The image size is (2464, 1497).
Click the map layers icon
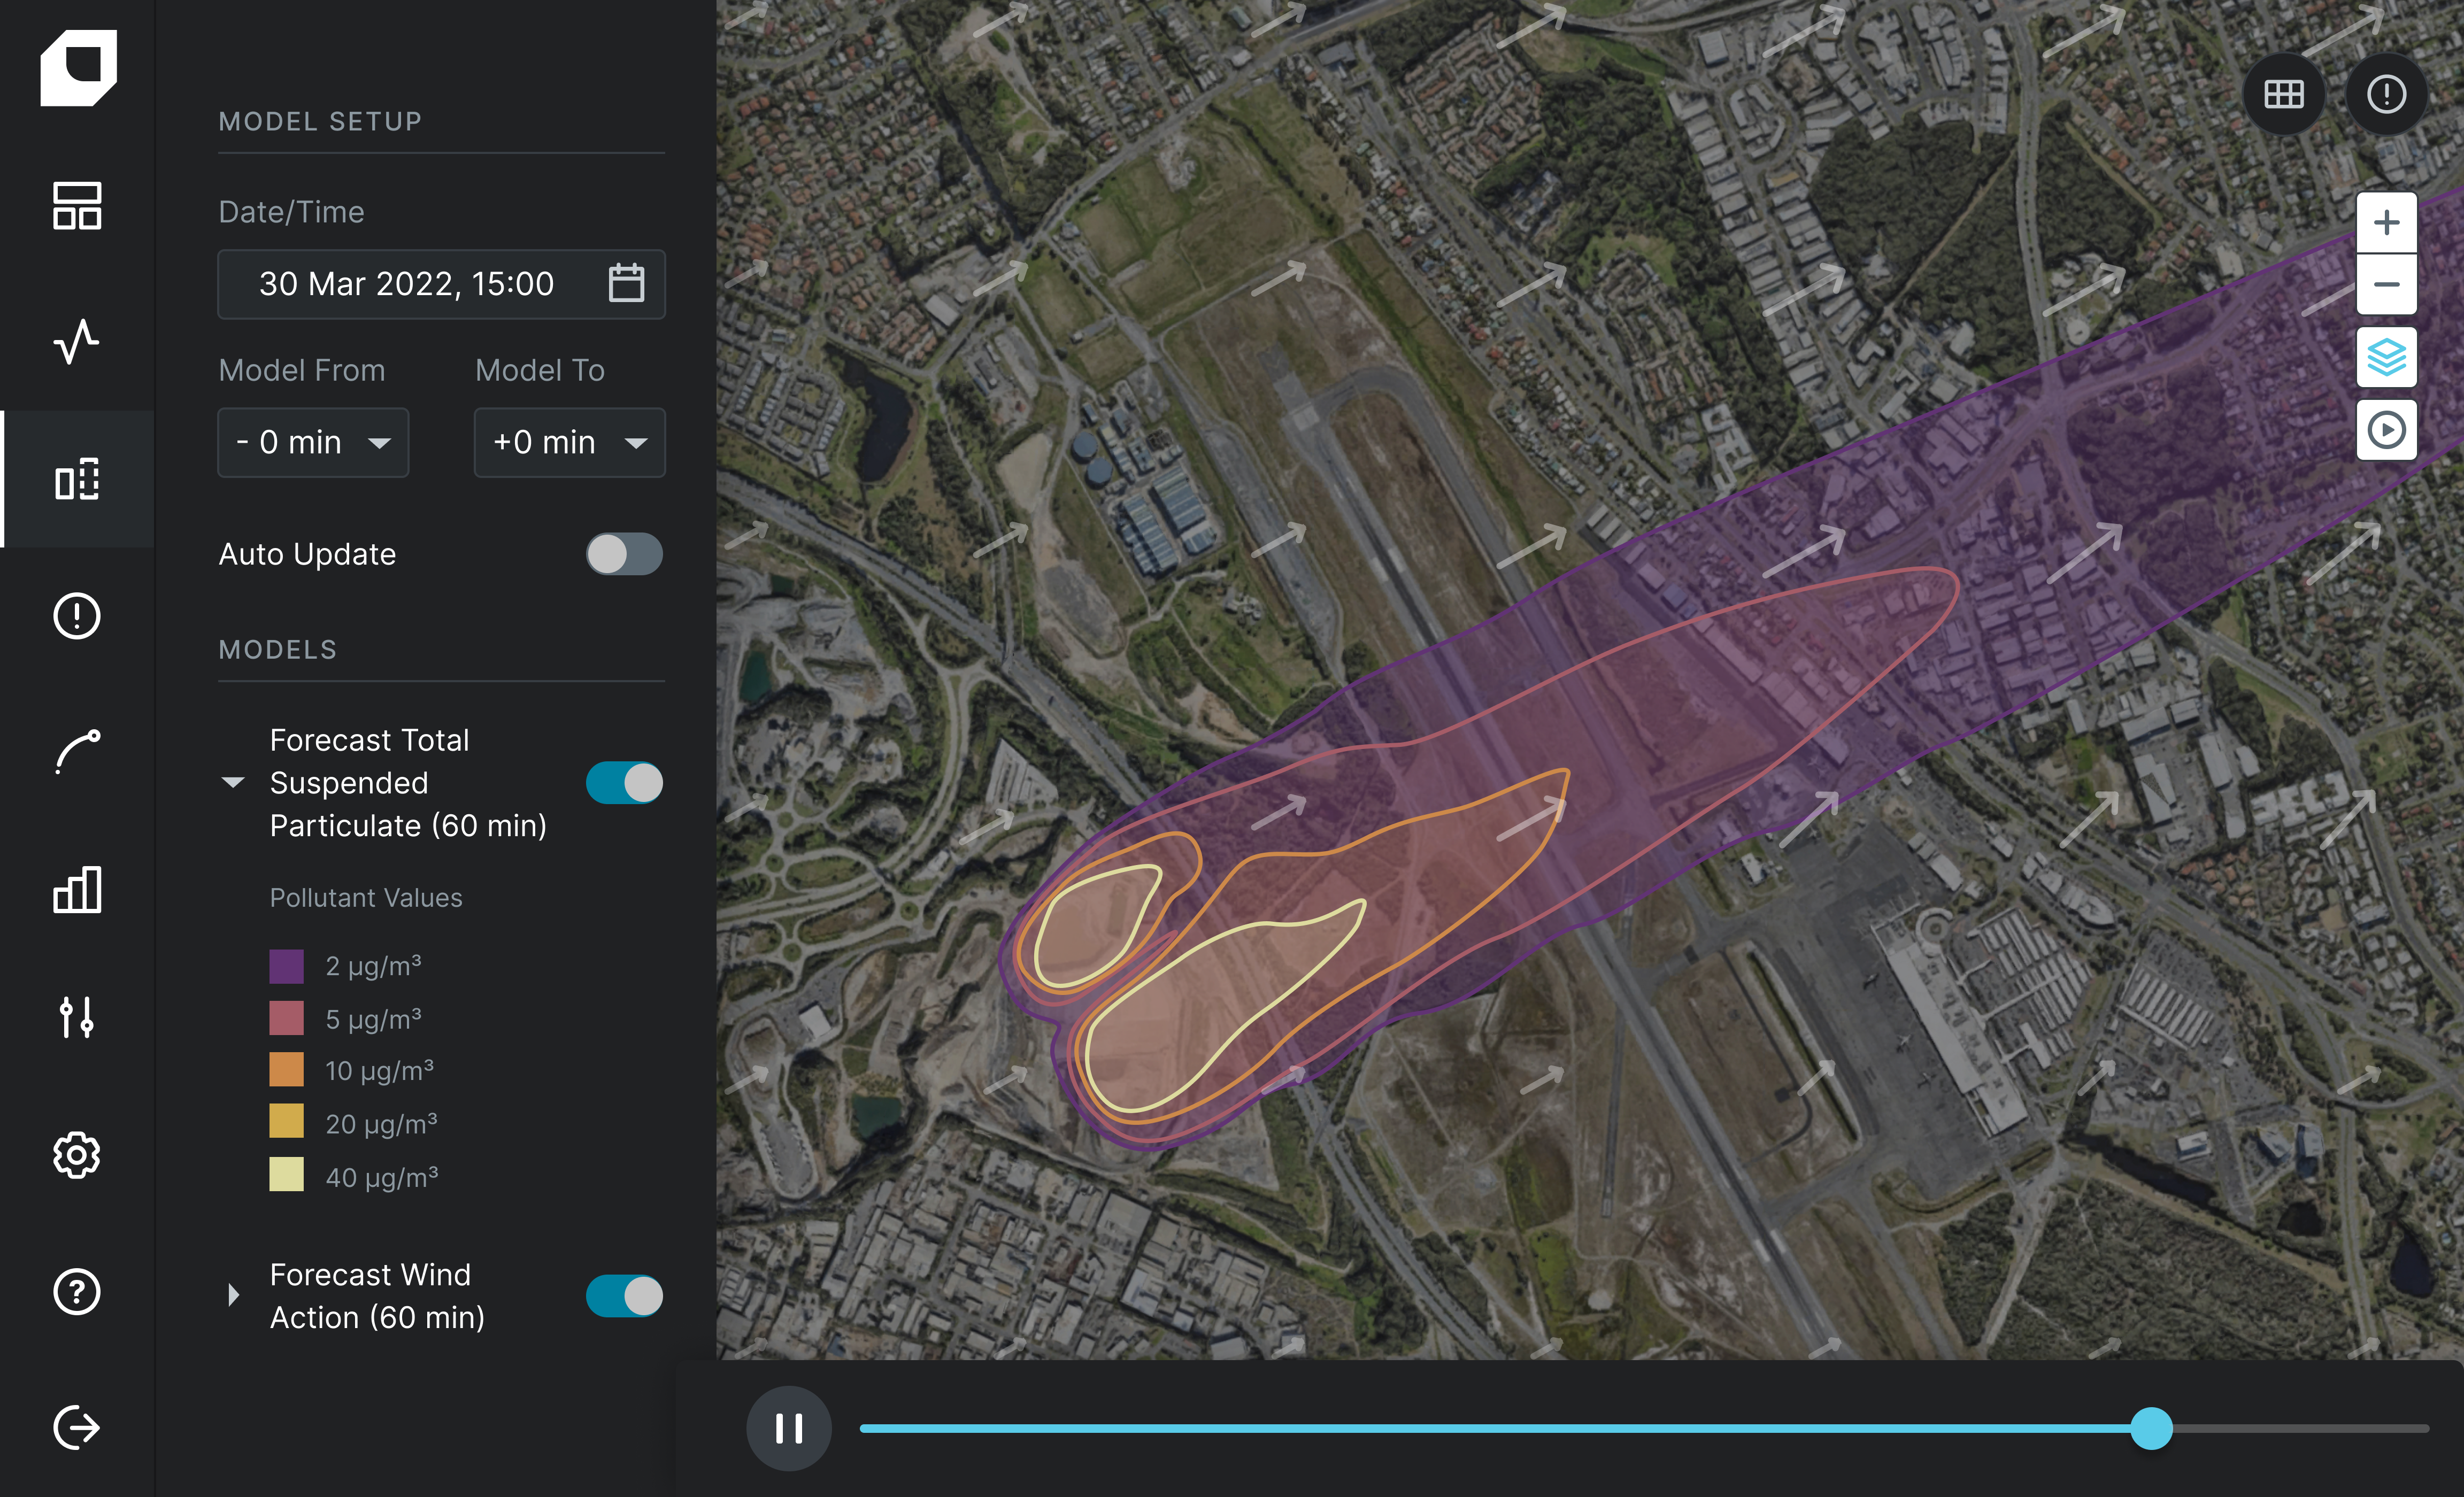2386,357
